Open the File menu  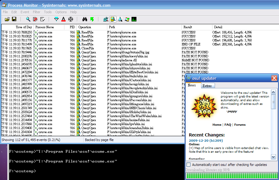click(x=5, y=12)
